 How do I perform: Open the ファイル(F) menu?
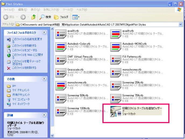tap(9, 10)
